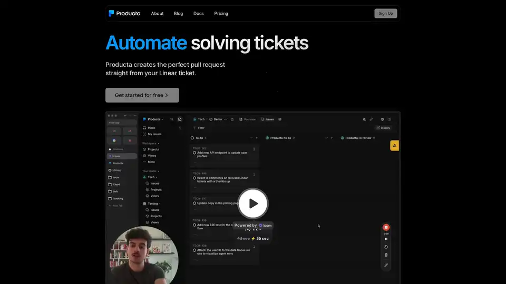Image resolution: width=506 pixels, height=284 pixels.
Task: Click the pause recording icon
Action: (x=386, y=239)
